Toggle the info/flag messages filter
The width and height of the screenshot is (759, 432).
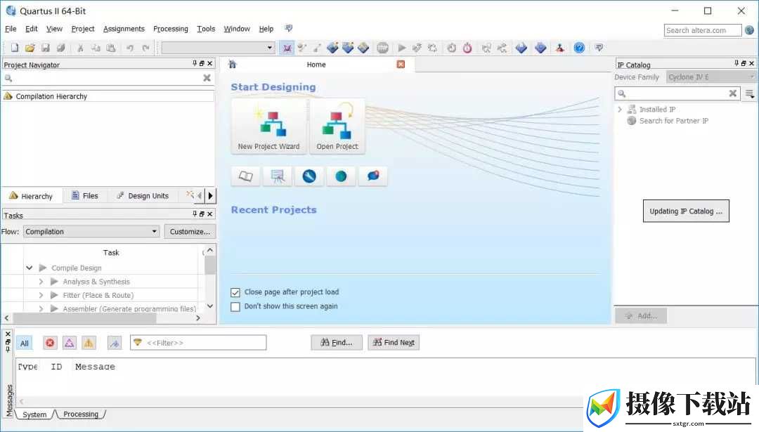point(115,343)
